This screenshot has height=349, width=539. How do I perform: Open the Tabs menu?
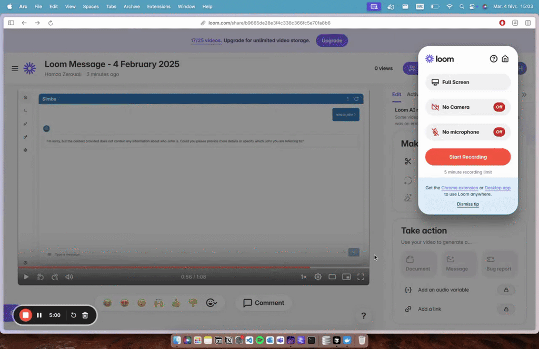[x=111, y=6]
